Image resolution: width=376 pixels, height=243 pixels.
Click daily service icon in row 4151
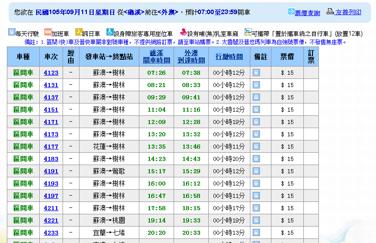(x=256, y=109)
